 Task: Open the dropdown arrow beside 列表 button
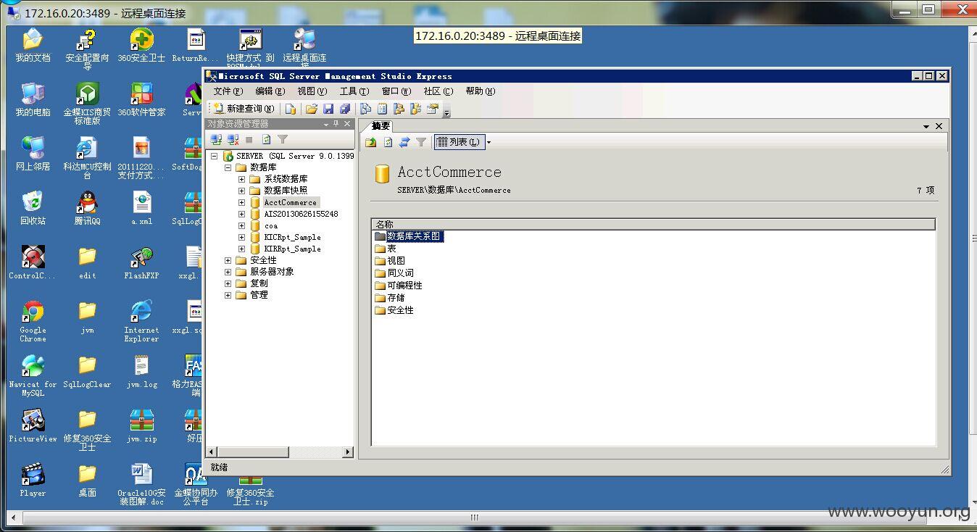[488, 142]
